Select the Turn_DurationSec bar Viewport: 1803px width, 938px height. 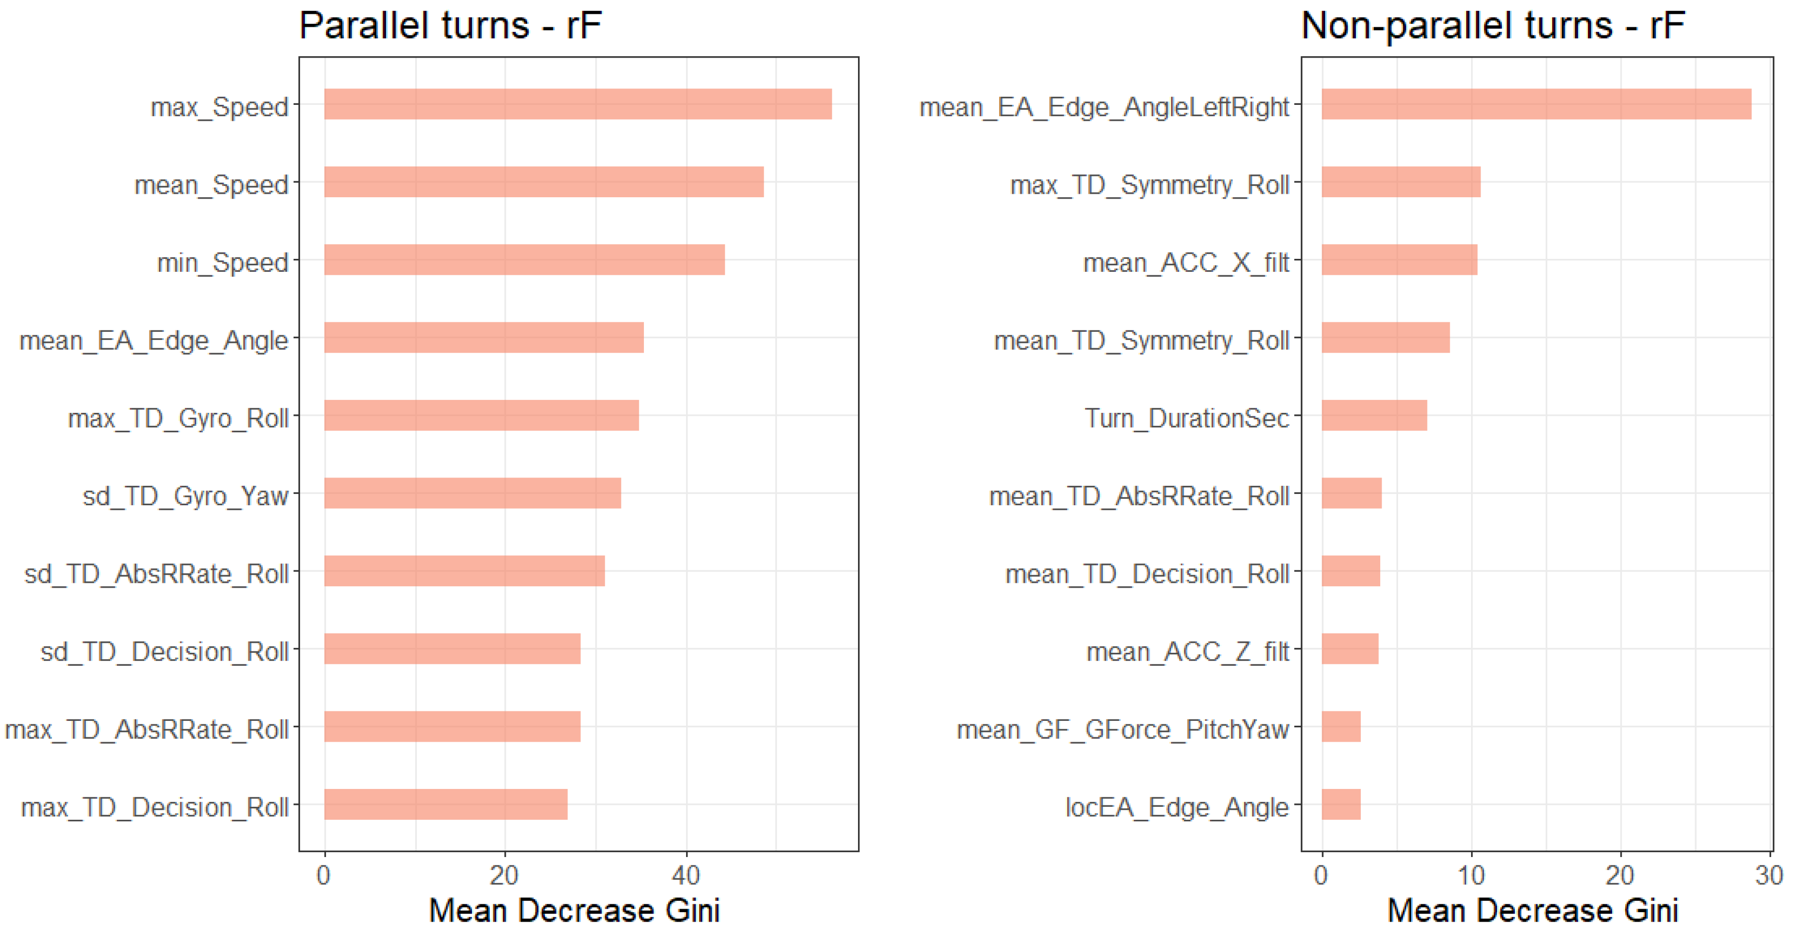point(1374,415)
